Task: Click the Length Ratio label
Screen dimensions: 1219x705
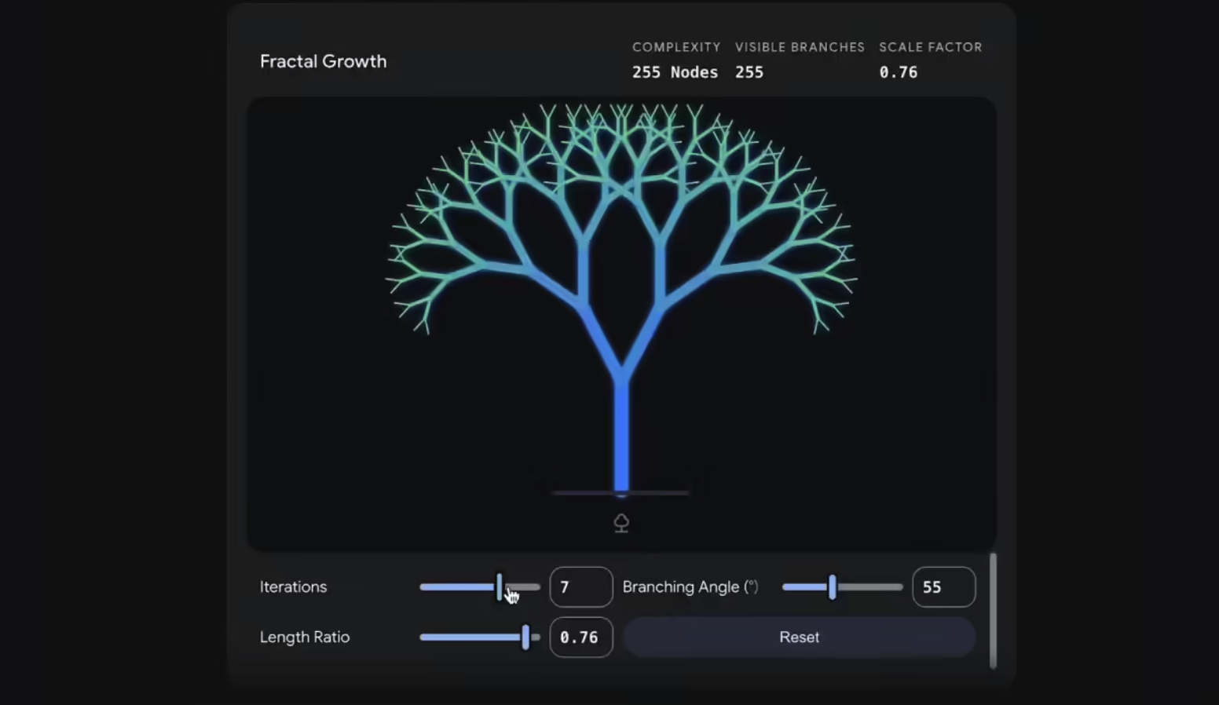Action: pos(305,637)
